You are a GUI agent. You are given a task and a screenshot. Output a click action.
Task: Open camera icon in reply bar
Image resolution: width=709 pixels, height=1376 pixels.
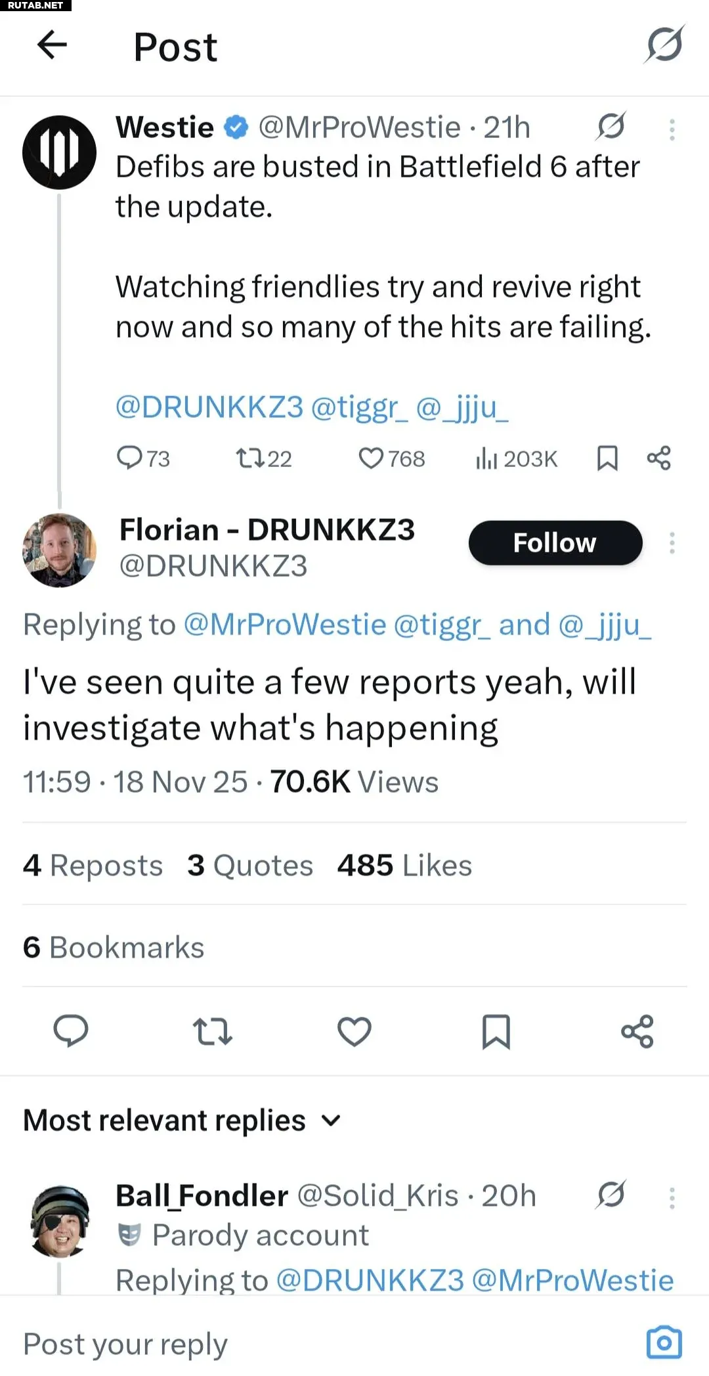(664, 1343)
